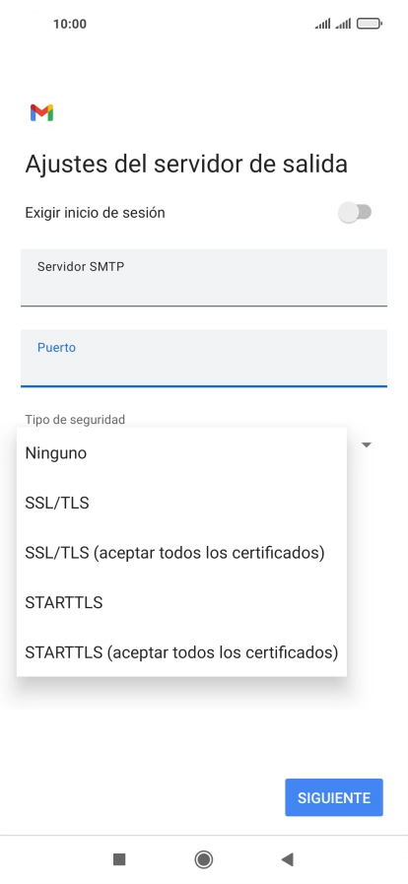
Task: Tap the Exigir inicio de sesión label
Action: pyautogui.click(x=95, y=213)
